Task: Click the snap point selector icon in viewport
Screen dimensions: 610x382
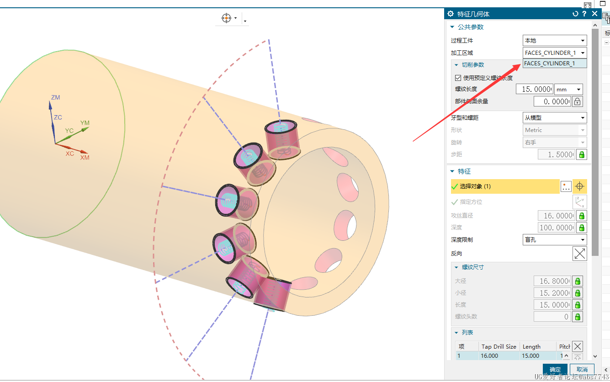Action: click(x=226, y=18)
